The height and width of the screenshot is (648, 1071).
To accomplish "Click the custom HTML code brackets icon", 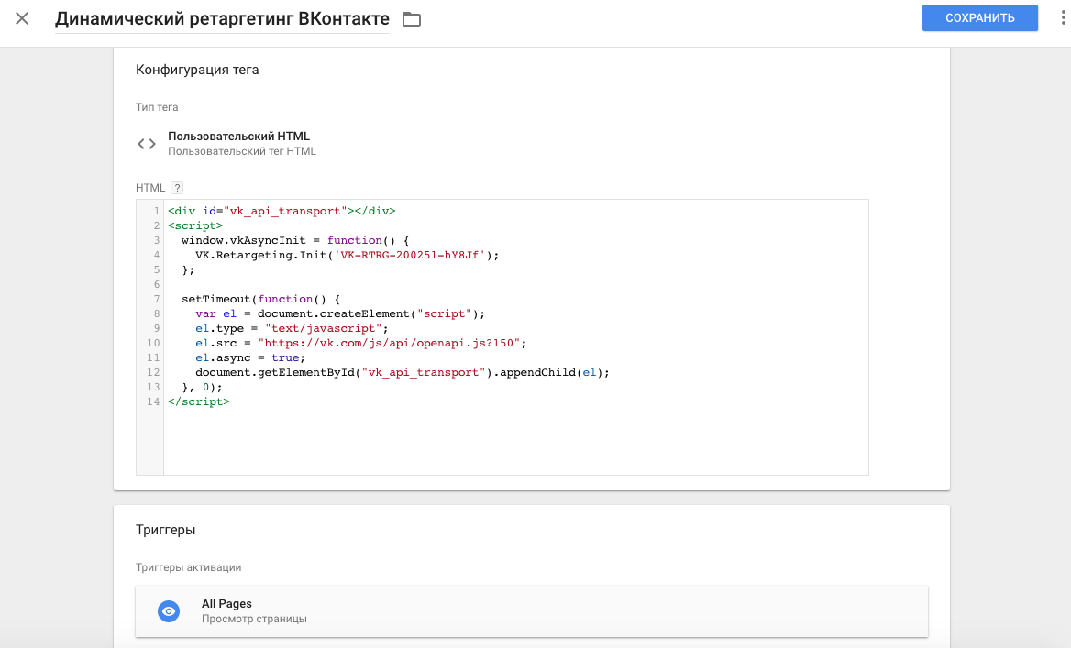I will (x=147, y=144).
